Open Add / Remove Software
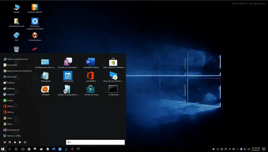The width and height of the screenshot is (268, 152). point(113,63)
